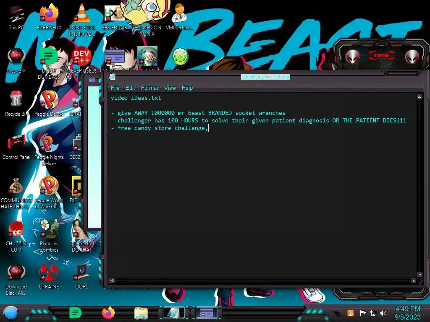
Task: Select the VM0Technic doctor desktop icon
Action: click(180, 17)
